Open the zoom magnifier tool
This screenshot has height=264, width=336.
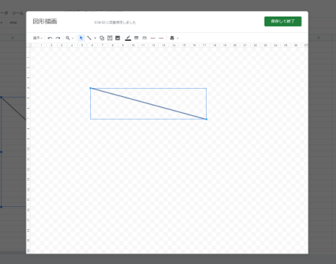(x=67, y=38)
